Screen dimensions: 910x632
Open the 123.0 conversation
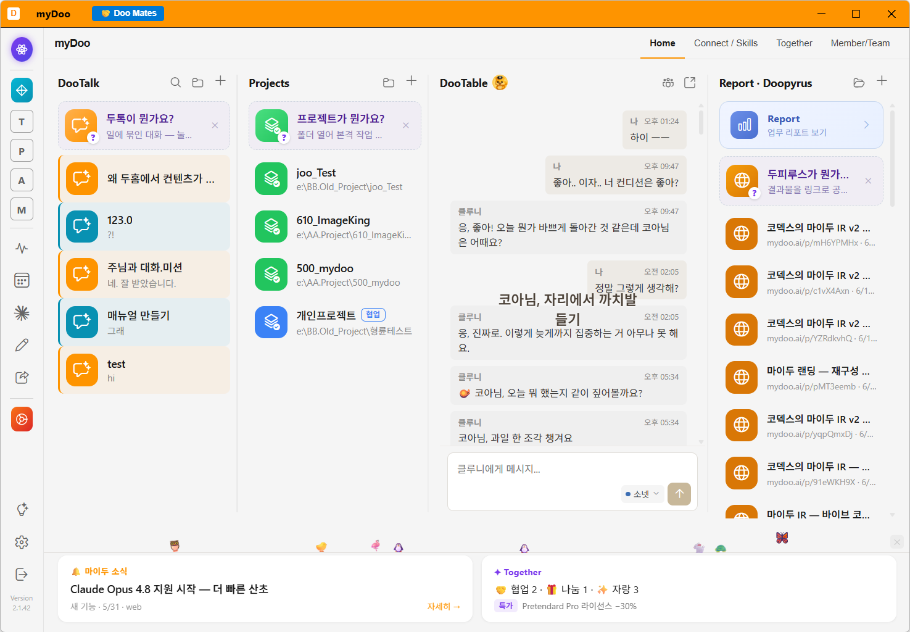pos(144,227)
